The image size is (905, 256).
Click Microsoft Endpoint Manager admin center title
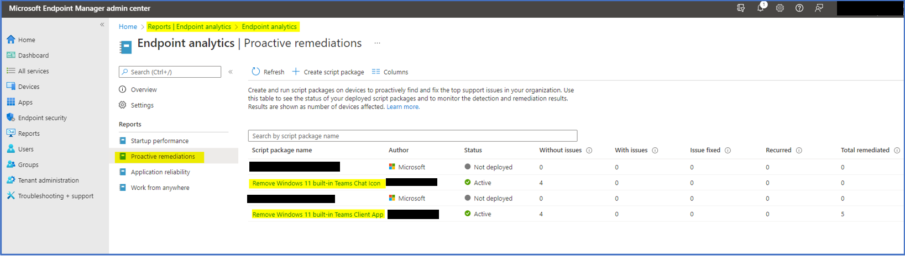[80, 8]
